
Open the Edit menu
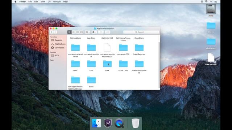[x=36, y=1]
